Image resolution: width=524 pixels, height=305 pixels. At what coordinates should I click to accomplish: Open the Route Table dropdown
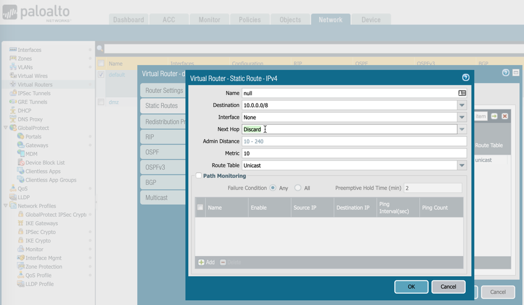[x=462, y=165]
